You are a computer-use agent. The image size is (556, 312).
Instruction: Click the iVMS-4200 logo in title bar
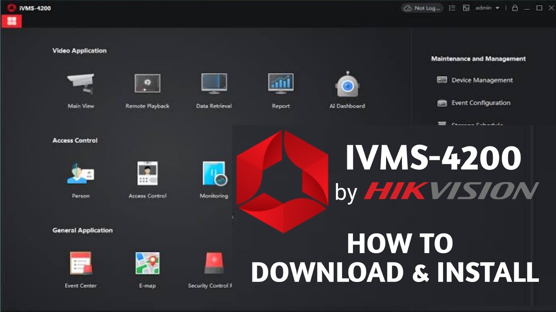pyautogui.click(x=12, y=8)
